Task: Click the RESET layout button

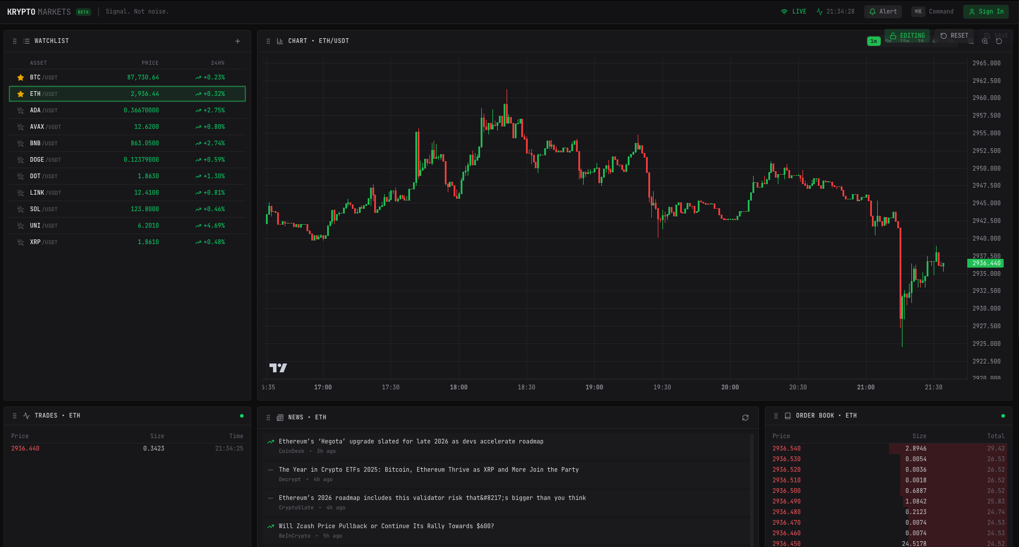Action: pyautogui.click(x=954, y=35)
